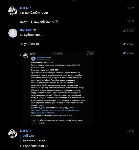This screenshot has height=150, width=139.
Task: Select the message containing "жалобу залил?!"
Action: point(39,22)
